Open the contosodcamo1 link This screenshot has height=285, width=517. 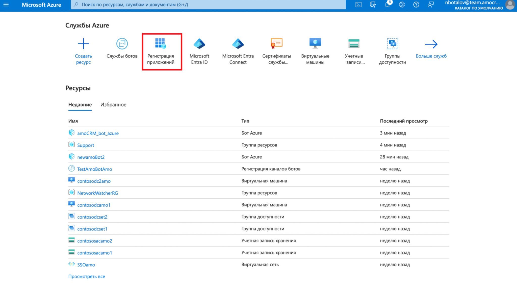94,205
